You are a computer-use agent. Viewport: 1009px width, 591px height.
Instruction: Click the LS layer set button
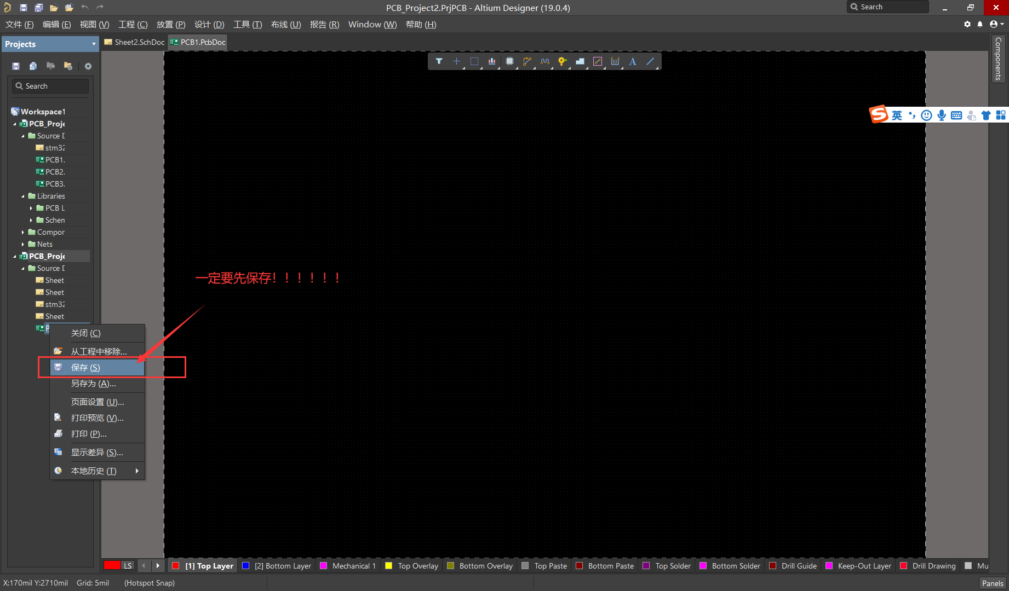pyautogui.click(x=128, y=566)
